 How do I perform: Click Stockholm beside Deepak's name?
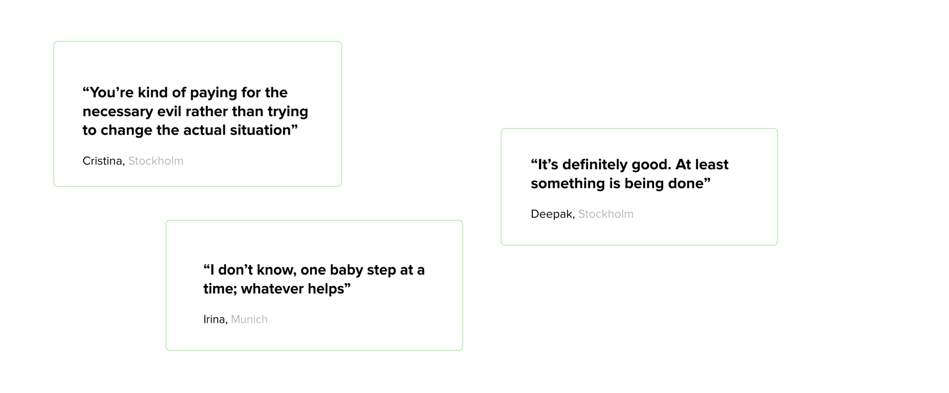pos(605,214)
